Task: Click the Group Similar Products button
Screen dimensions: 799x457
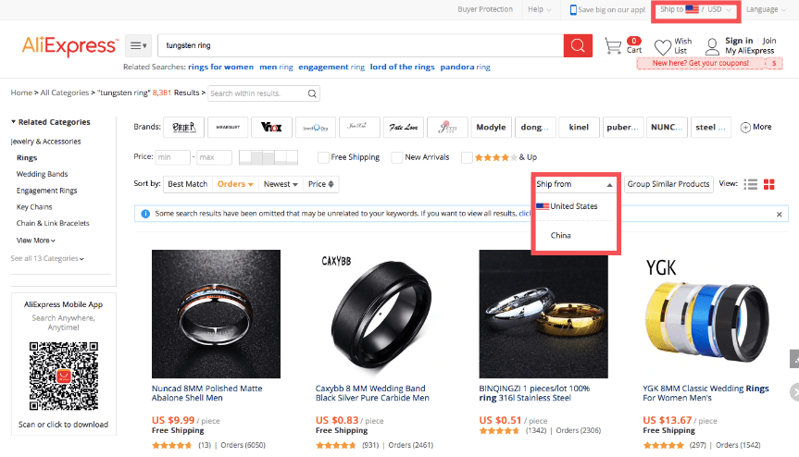Action: coord(668,184)
